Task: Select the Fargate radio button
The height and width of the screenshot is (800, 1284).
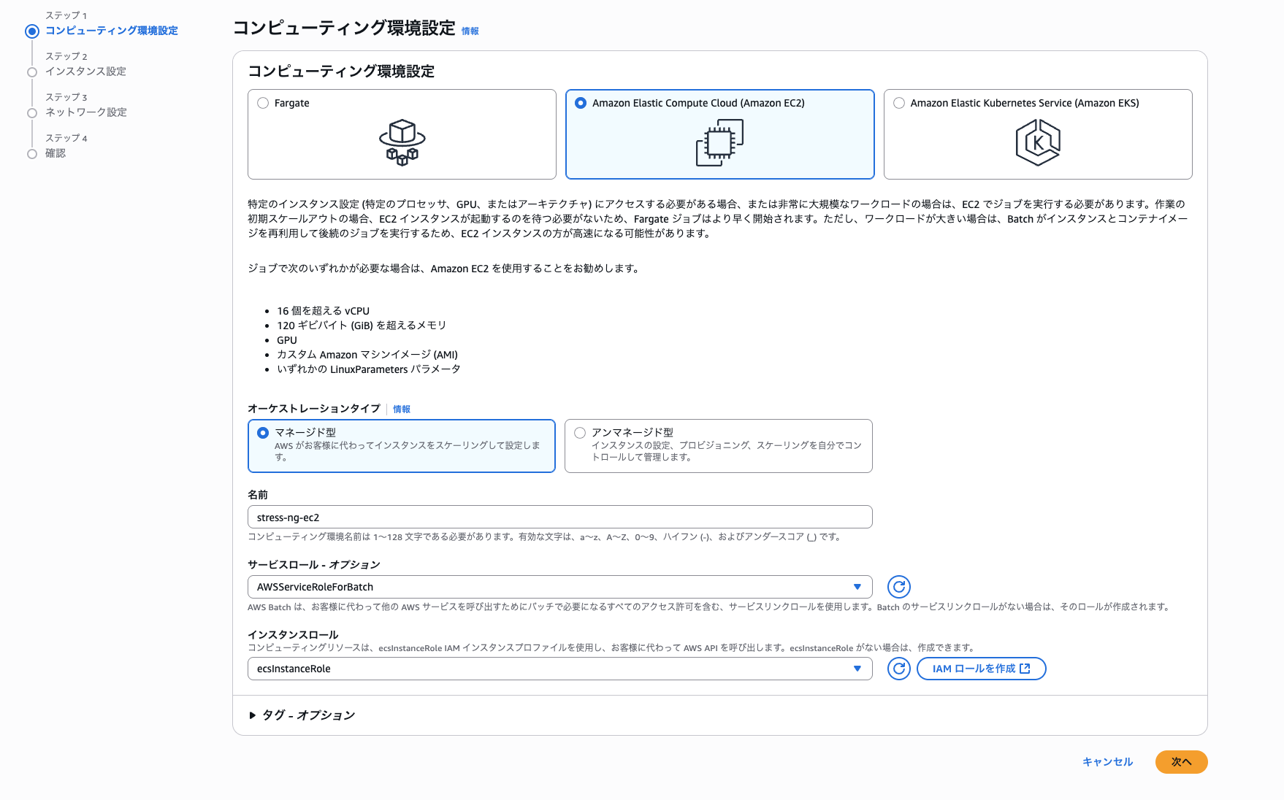Action: tap(263, 103)
